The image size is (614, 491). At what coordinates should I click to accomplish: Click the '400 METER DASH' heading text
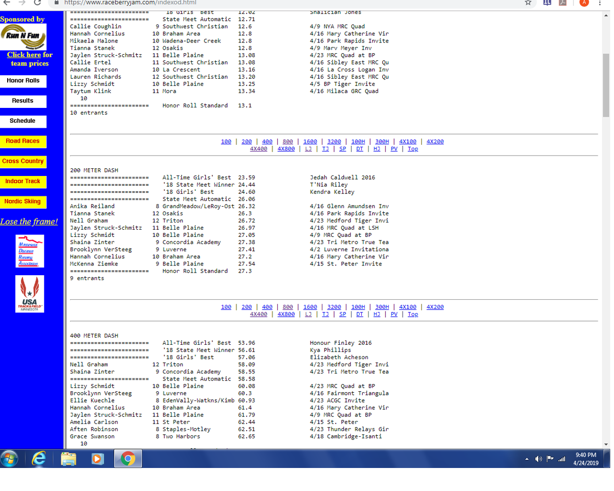click(x=94, y=336)
